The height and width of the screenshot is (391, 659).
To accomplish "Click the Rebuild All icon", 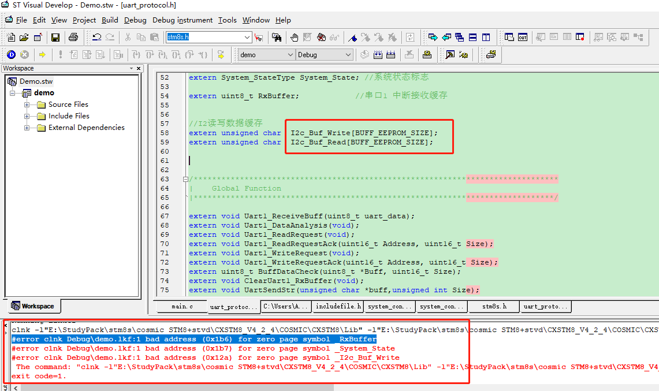I will [392, 55].
